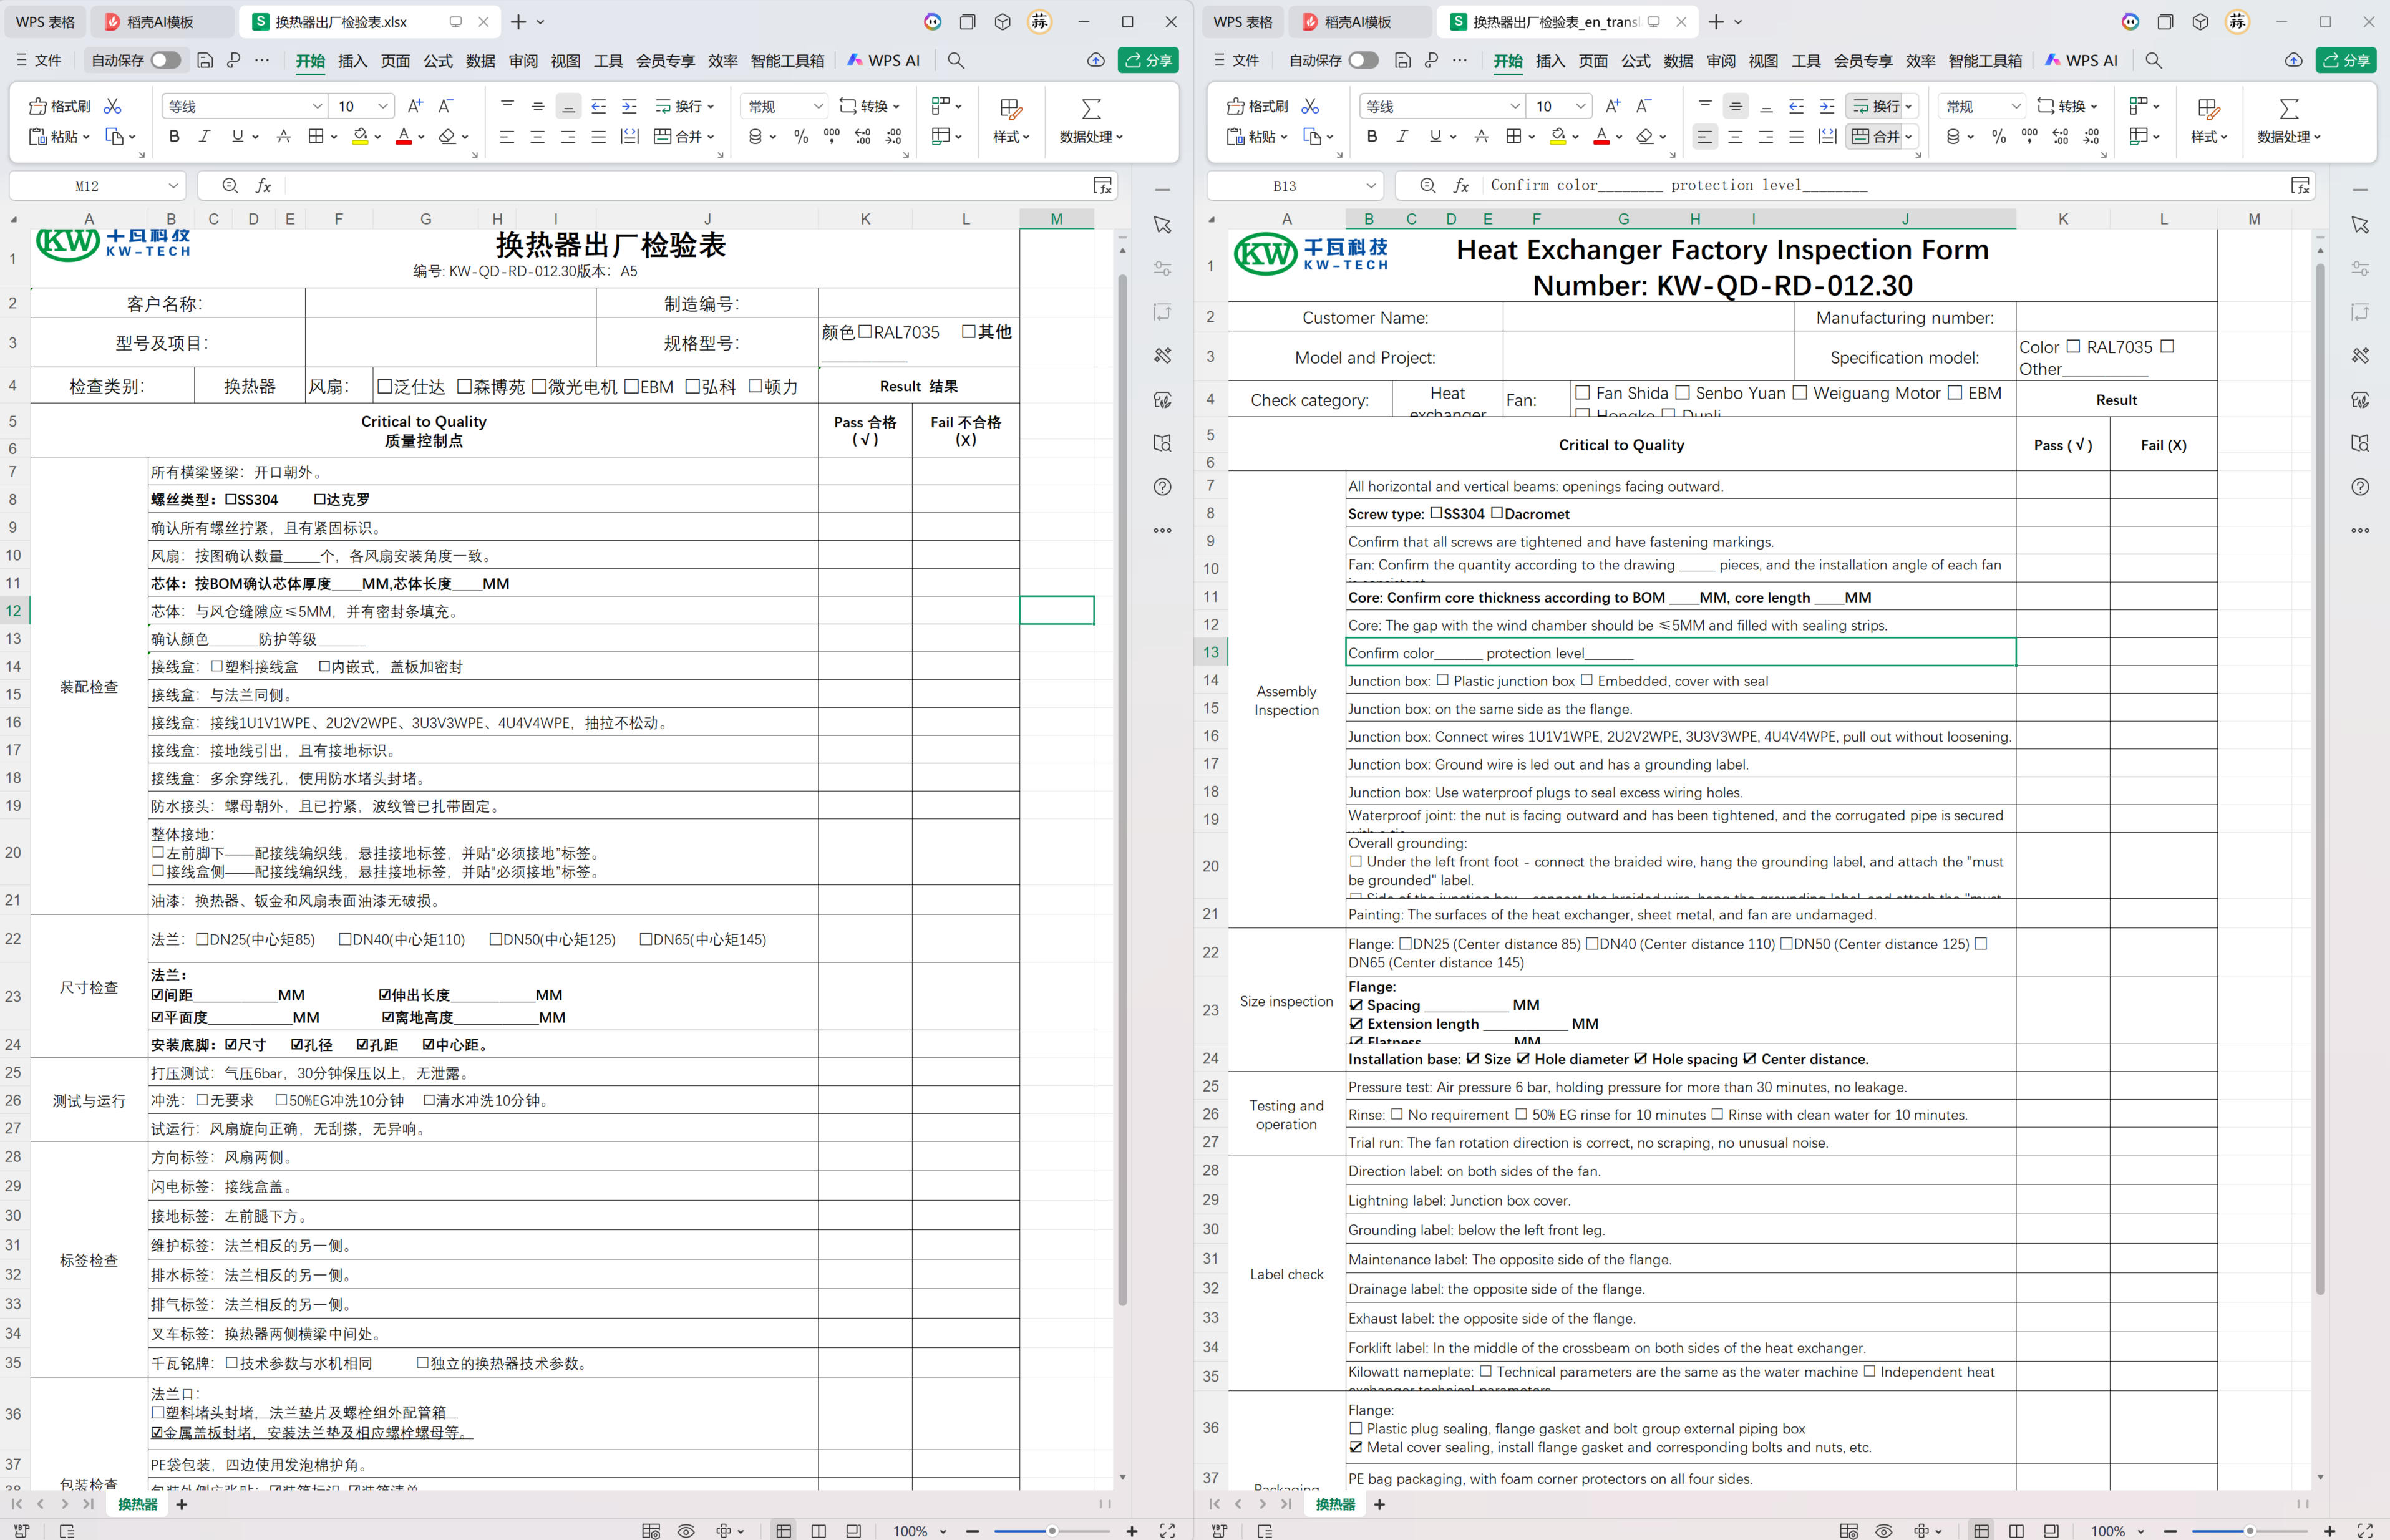Click the center align icon in left window
2390x1540 pixels.
click(537, 136)
